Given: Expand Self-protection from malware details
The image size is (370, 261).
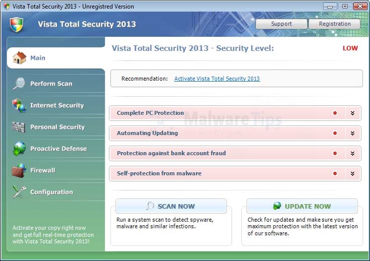Looking at the screenshot, I should click(x=353, y=173).
